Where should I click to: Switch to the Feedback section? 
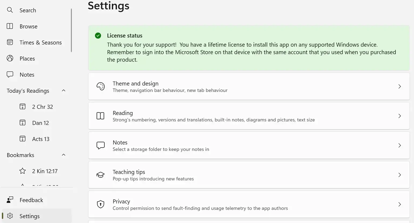(x=31, y=200)
